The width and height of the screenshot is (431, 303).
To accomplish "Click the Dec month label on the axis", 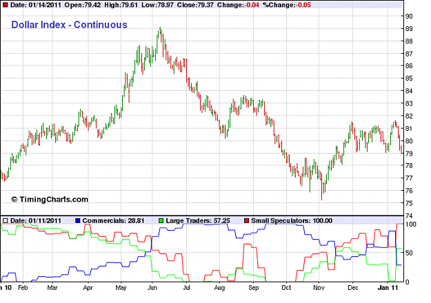I will (x=353, y=288).
